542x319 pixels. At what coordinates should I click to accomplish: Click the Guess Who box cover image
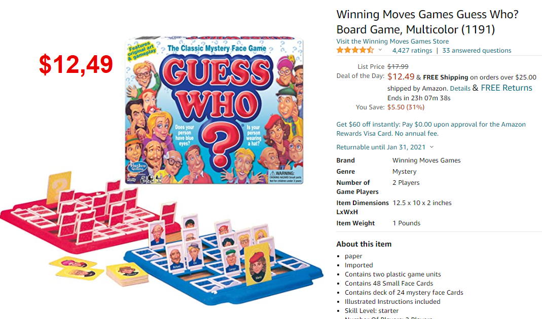click(x=214, y=110)
